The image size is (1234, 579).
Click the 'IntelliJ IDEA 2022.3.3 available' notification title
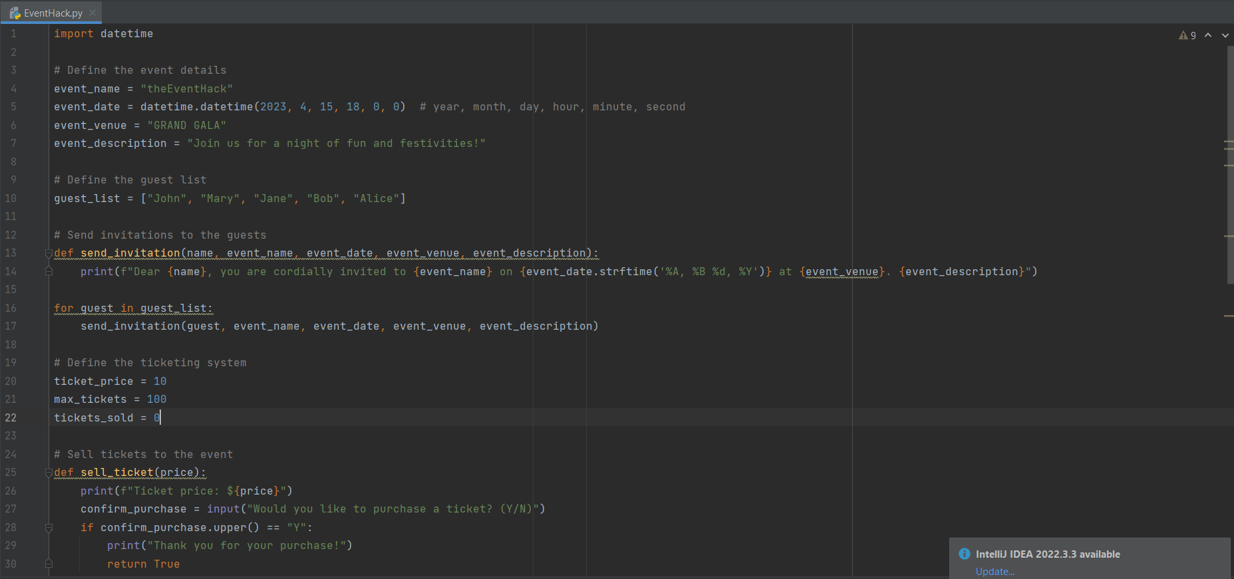click(1048, 554)
